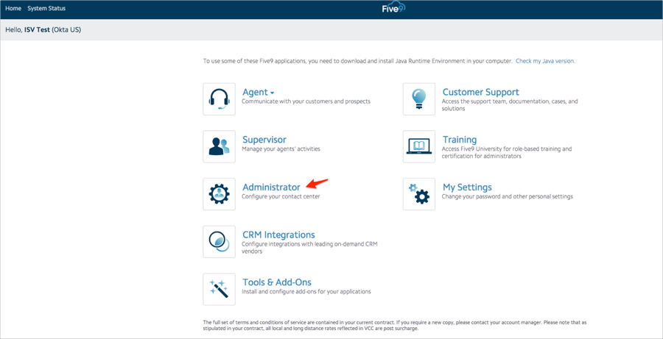Click the Agent headset icon
Screen dimensions: 663x339
[x=219, y=99]
